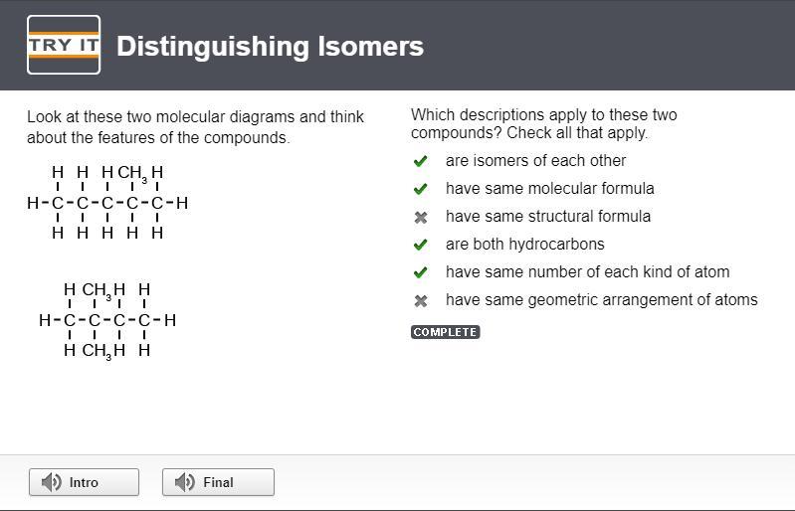This screenshot has width=795, height=511.
Task: Select 'are isomers of each other' text label
Action: (535, 160)
